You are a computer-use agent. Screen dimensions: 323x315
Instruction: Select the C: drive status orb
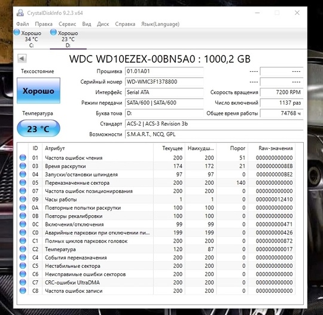coord(17,32)
